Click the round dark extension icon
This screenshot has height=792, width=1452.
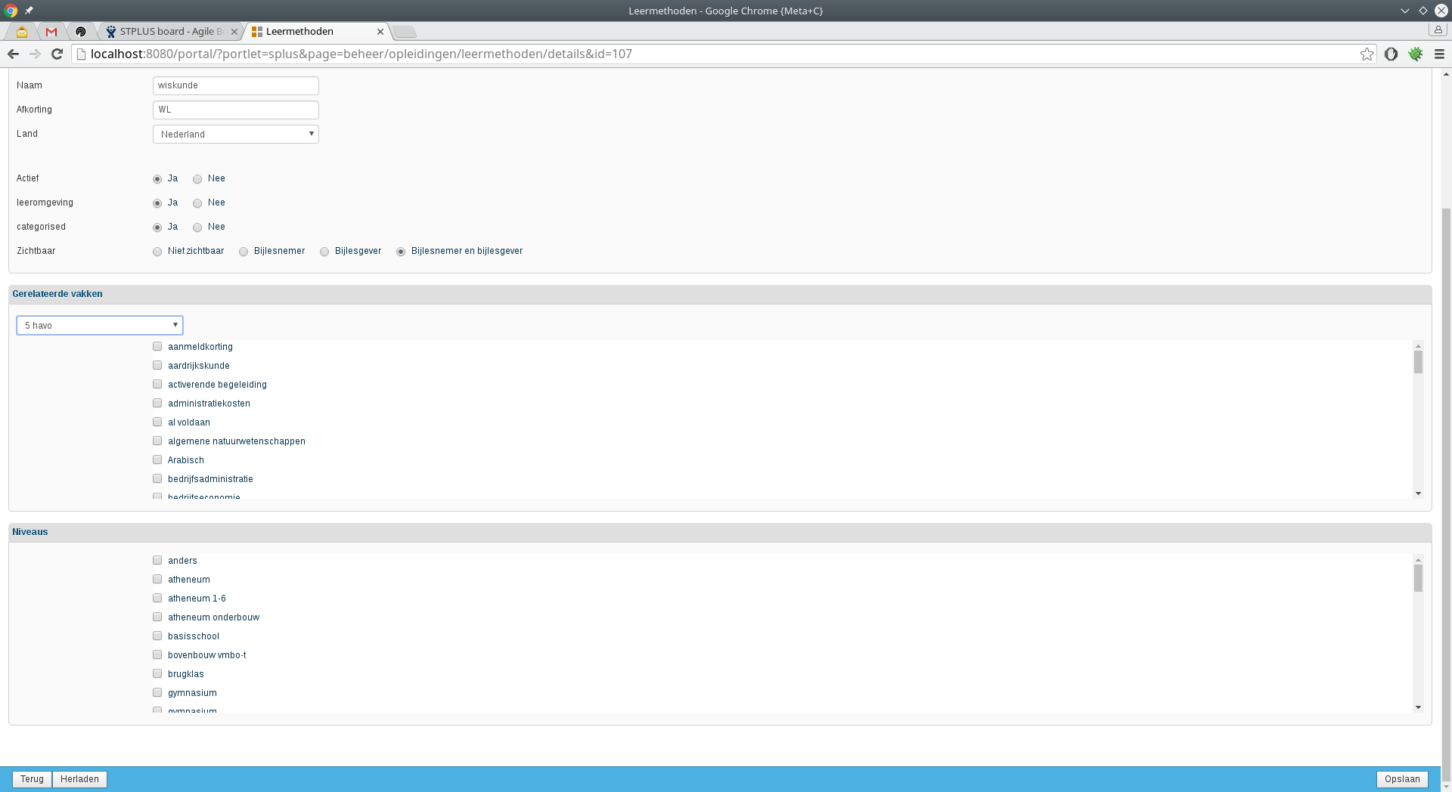(1391, 54)
